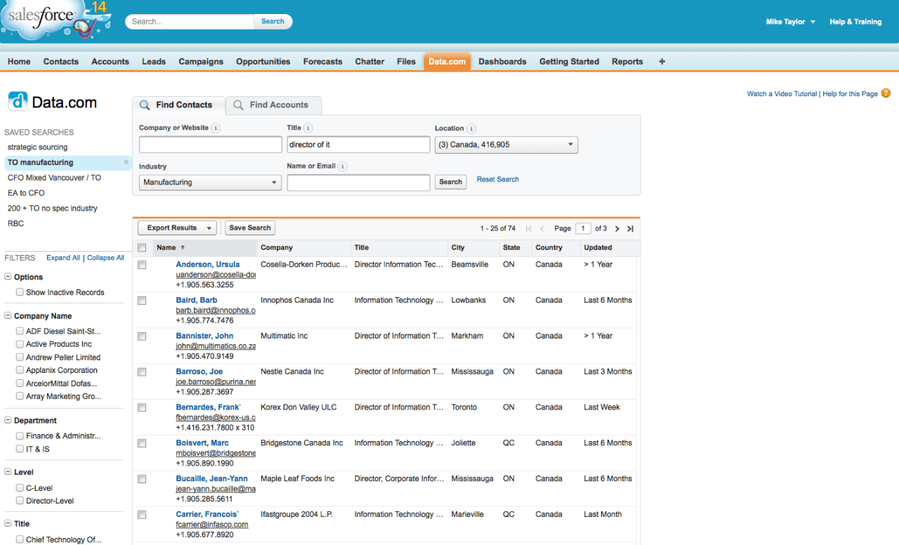Click the Collapse All filters link

click(x=105, y=258)
